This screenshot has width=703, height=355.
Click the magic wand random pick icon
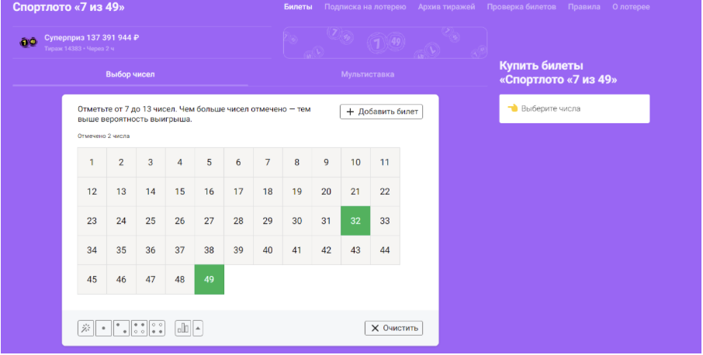coord(85,329)
